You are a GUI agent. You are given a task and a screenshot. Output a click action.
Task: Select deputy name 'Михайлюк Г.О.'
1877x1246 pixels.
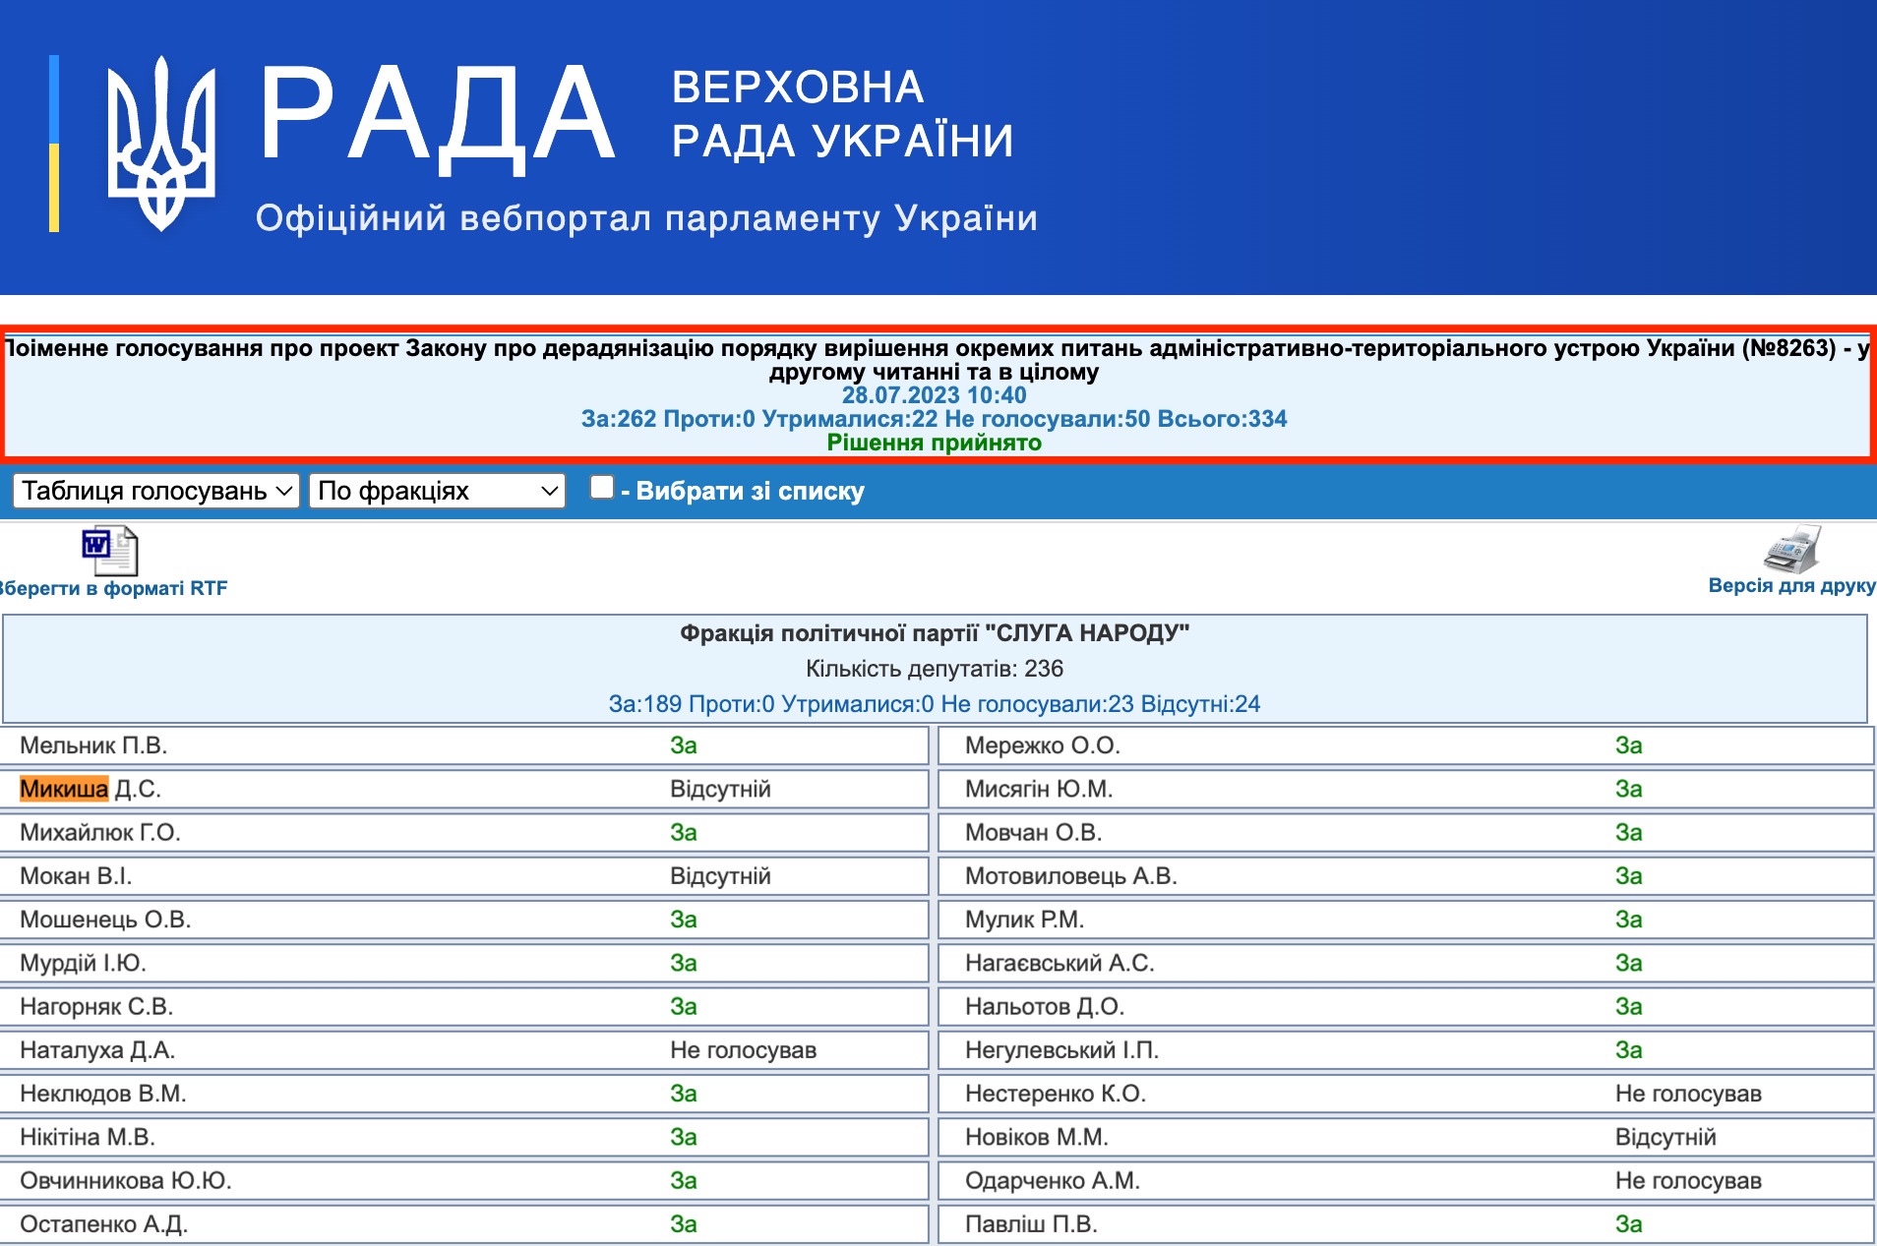[100, 833]
